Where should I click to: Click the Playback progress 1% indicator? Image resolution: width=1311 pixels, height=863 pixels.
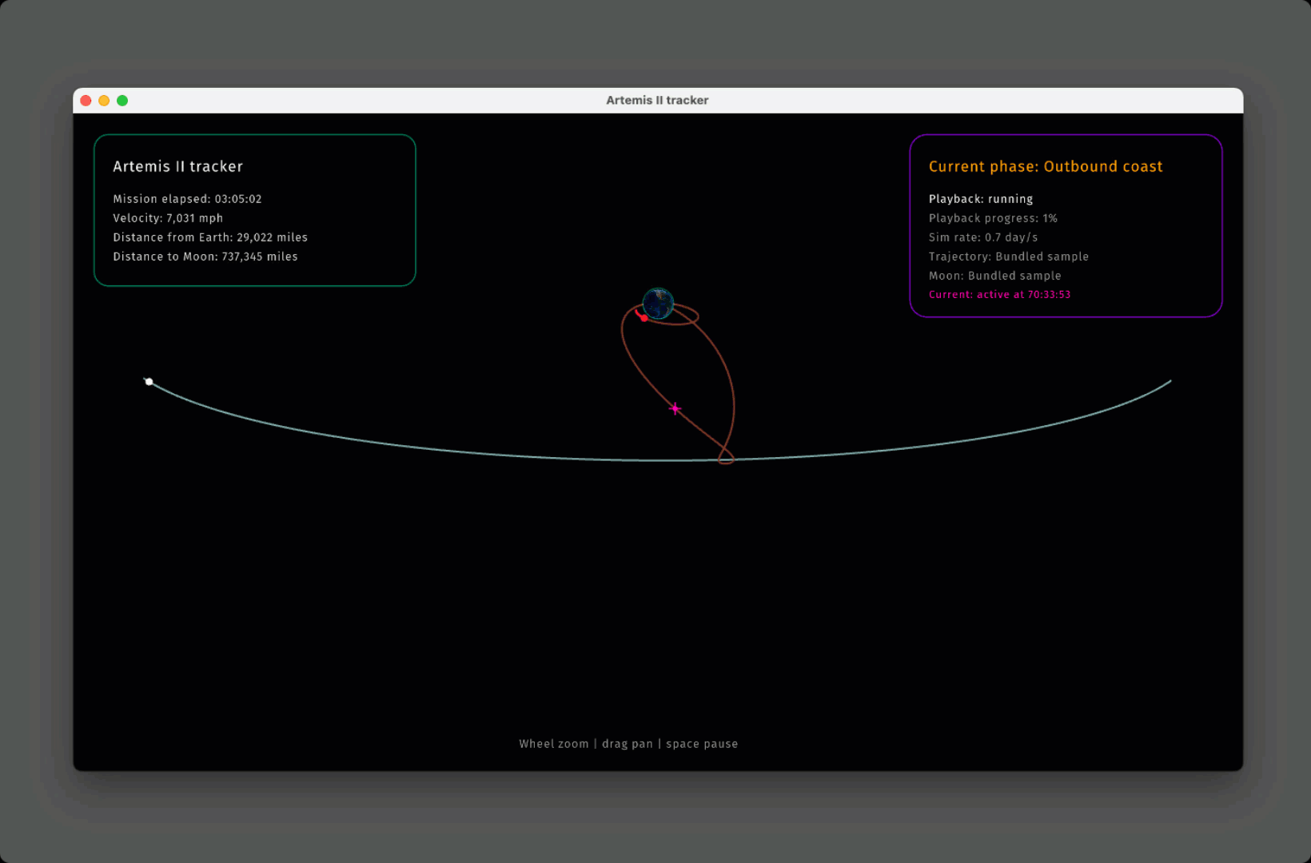[993, 218]
